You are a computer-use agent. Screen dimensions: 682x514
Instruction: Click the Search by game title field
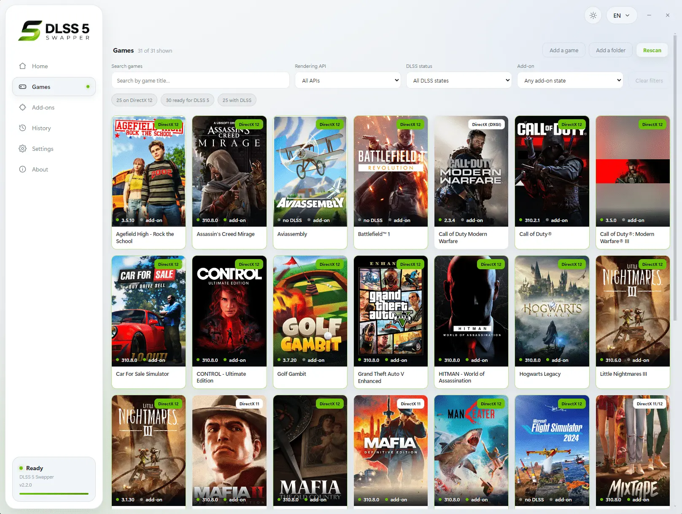[x=200, y=80]
